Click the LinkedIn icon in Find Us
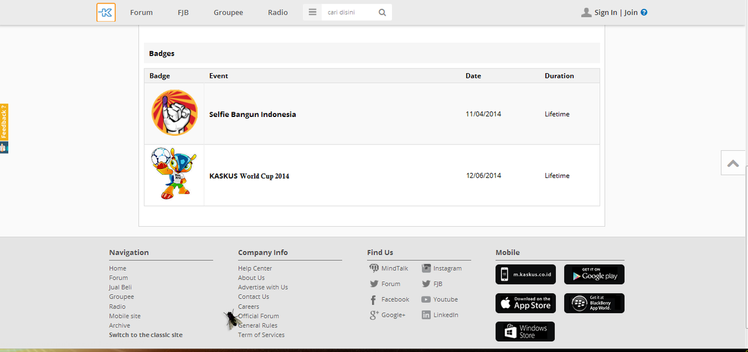This screenshot has height=352, width=748. 426,315
